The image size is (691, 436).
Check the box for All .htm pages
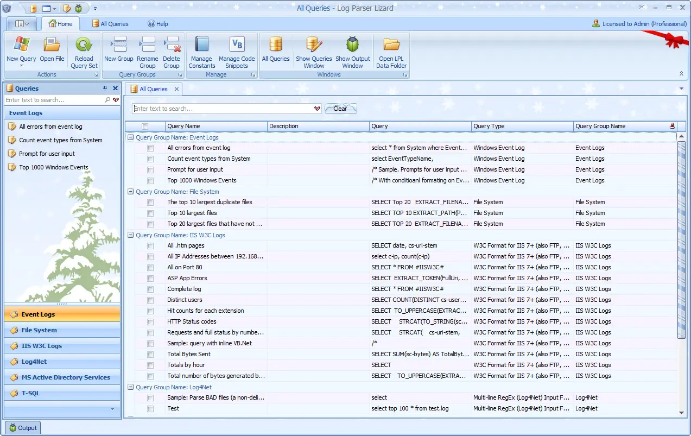click(x=150, y=246)
